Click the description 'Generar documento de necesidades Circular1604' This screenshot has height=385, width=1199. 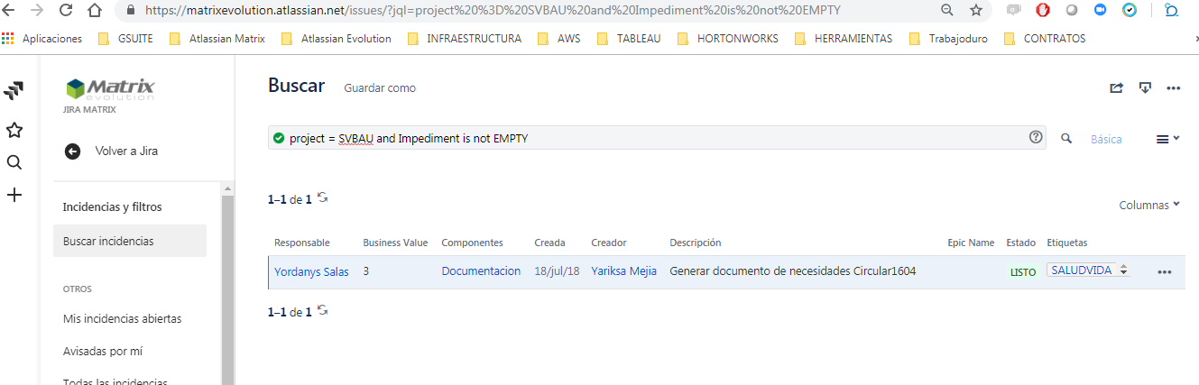click(x=793, y=271)
